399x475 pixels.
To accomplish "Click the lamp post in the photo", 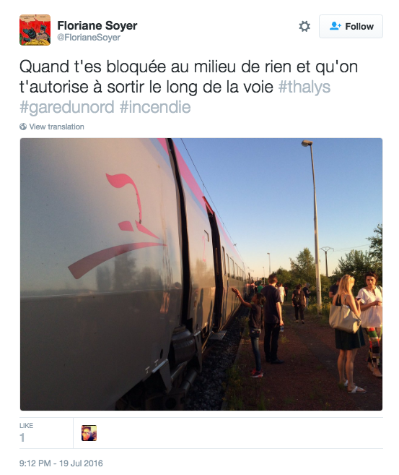I will click(x=314, y=226).
